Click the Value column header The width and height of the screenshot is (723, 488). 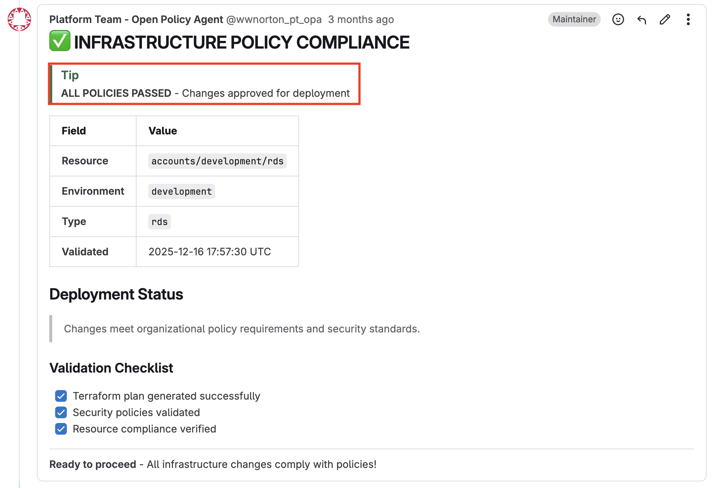click(x=217, y=131)
